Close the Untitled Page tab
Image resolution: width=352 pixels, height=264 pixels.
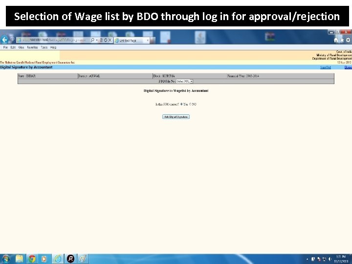pos(148,41)
